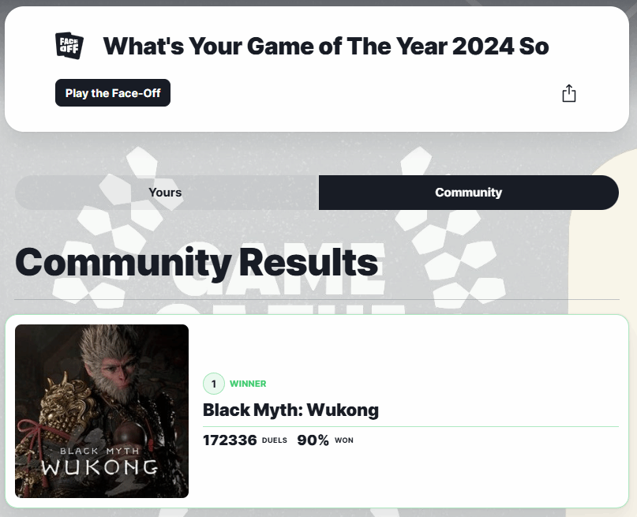The width and height of the screenshot is (637, 517).
Task: Click the divider line under Community Results
Action: [x=317, y=300]
